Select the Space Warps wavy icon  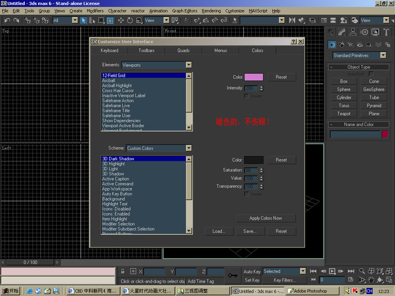(x=378, y=45)
